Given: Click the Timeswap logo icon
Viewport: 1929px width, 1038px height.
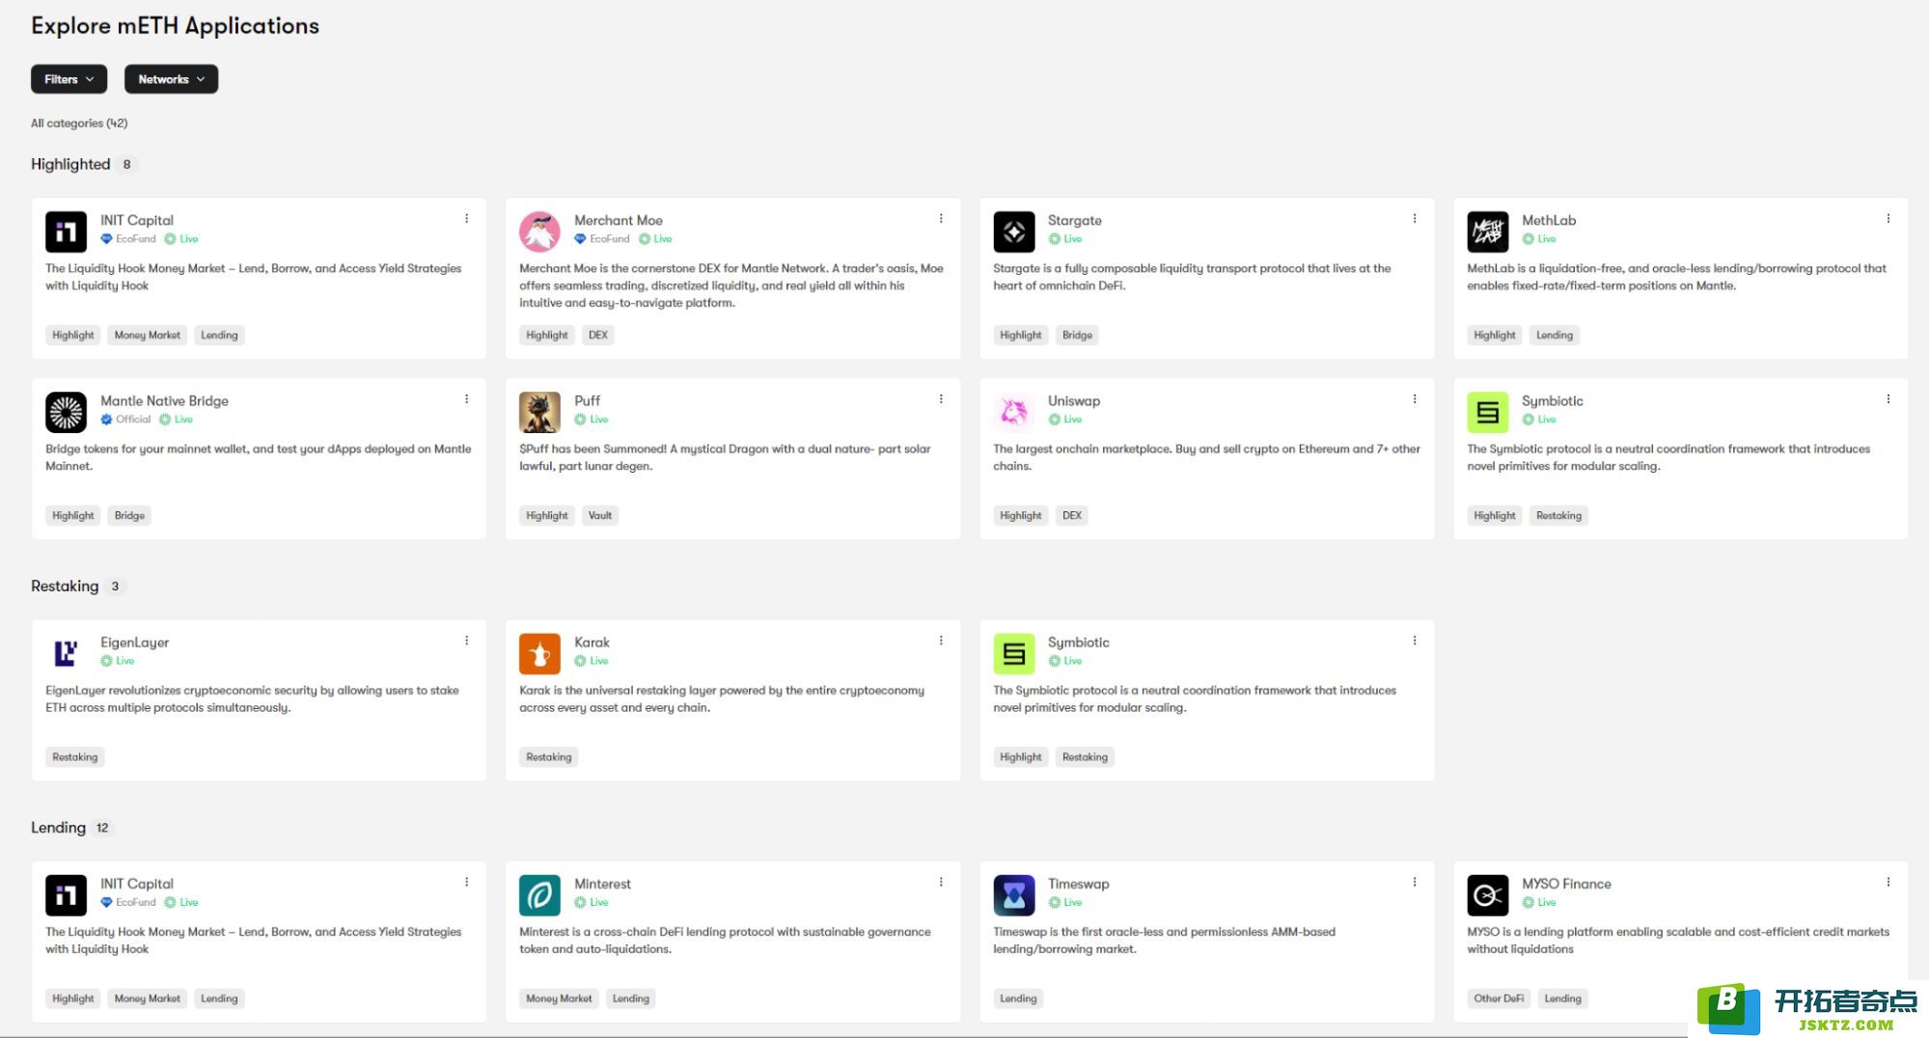Looking at the screenshot, I should (1013, 895).
